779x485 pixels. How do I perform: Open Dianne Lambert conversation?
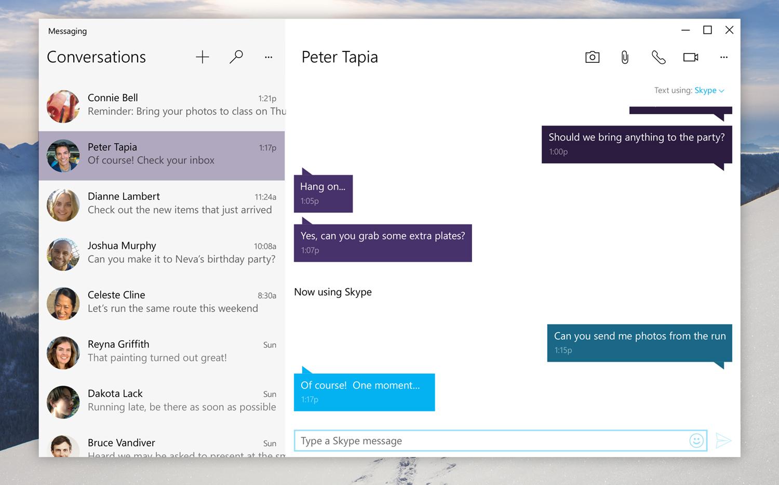pyautogui.click(x=162, y=205)
